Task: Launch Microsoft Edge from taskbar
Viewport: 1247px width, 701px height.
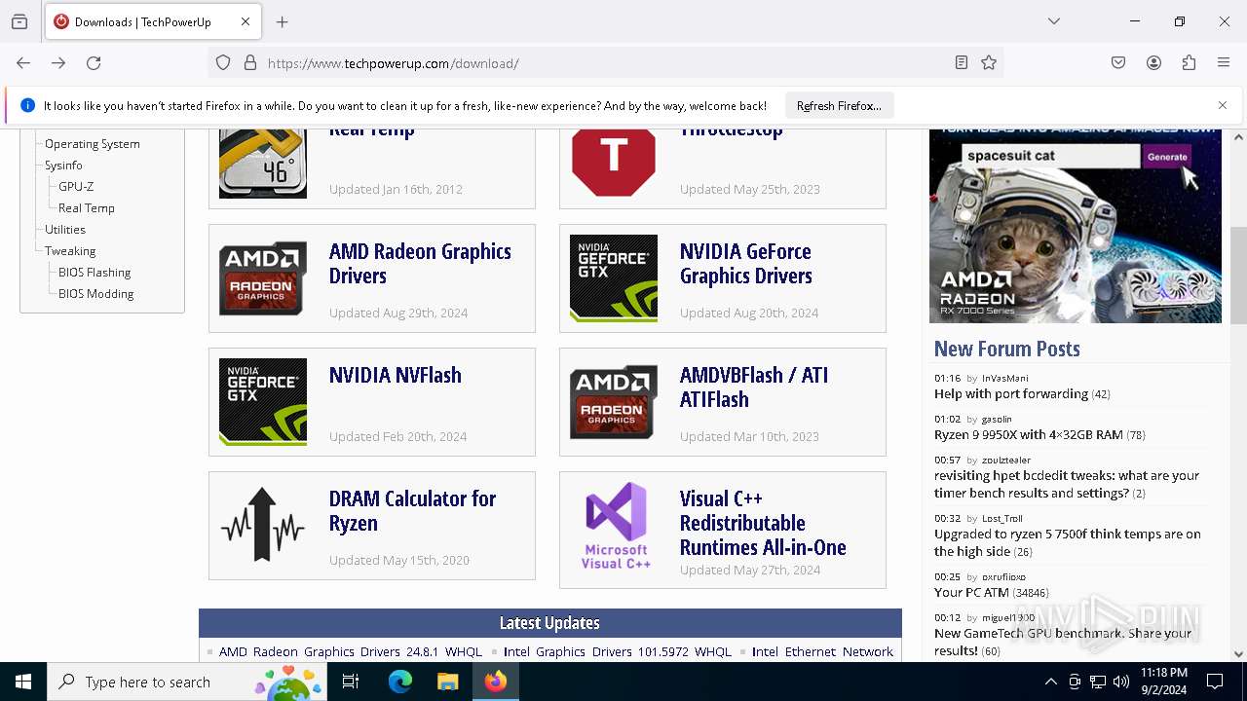Action: pos(400,683)
